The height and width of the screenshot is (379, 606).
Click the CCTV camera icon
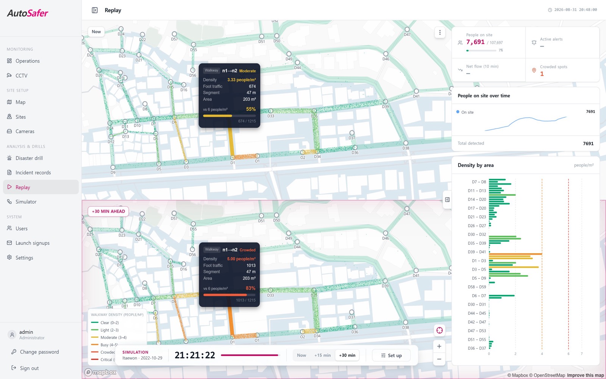pos(9,75)
